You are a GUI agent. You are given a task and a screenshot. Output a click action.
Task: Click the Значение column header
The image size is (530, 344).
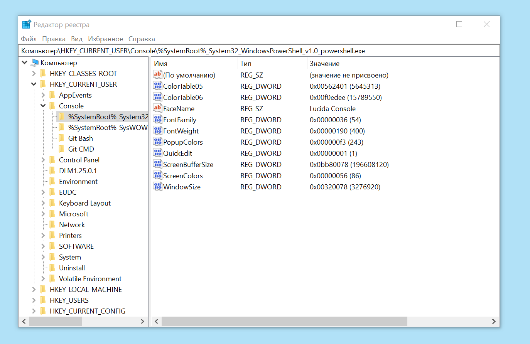point(403,64)
